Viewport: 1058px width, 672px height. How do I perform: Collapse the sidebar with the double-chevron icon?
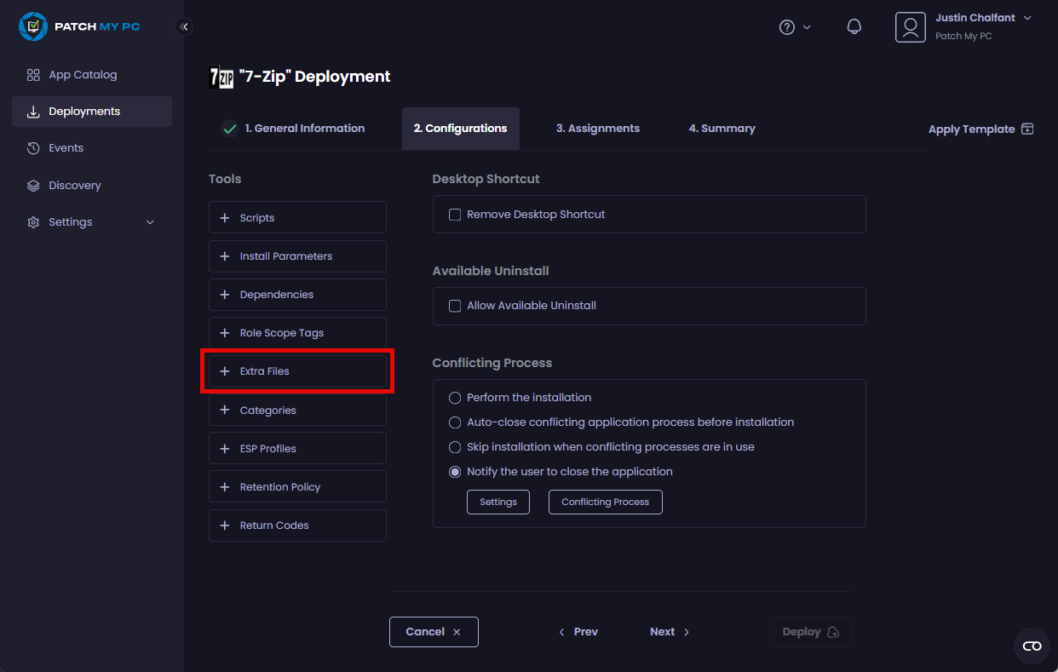184,27
